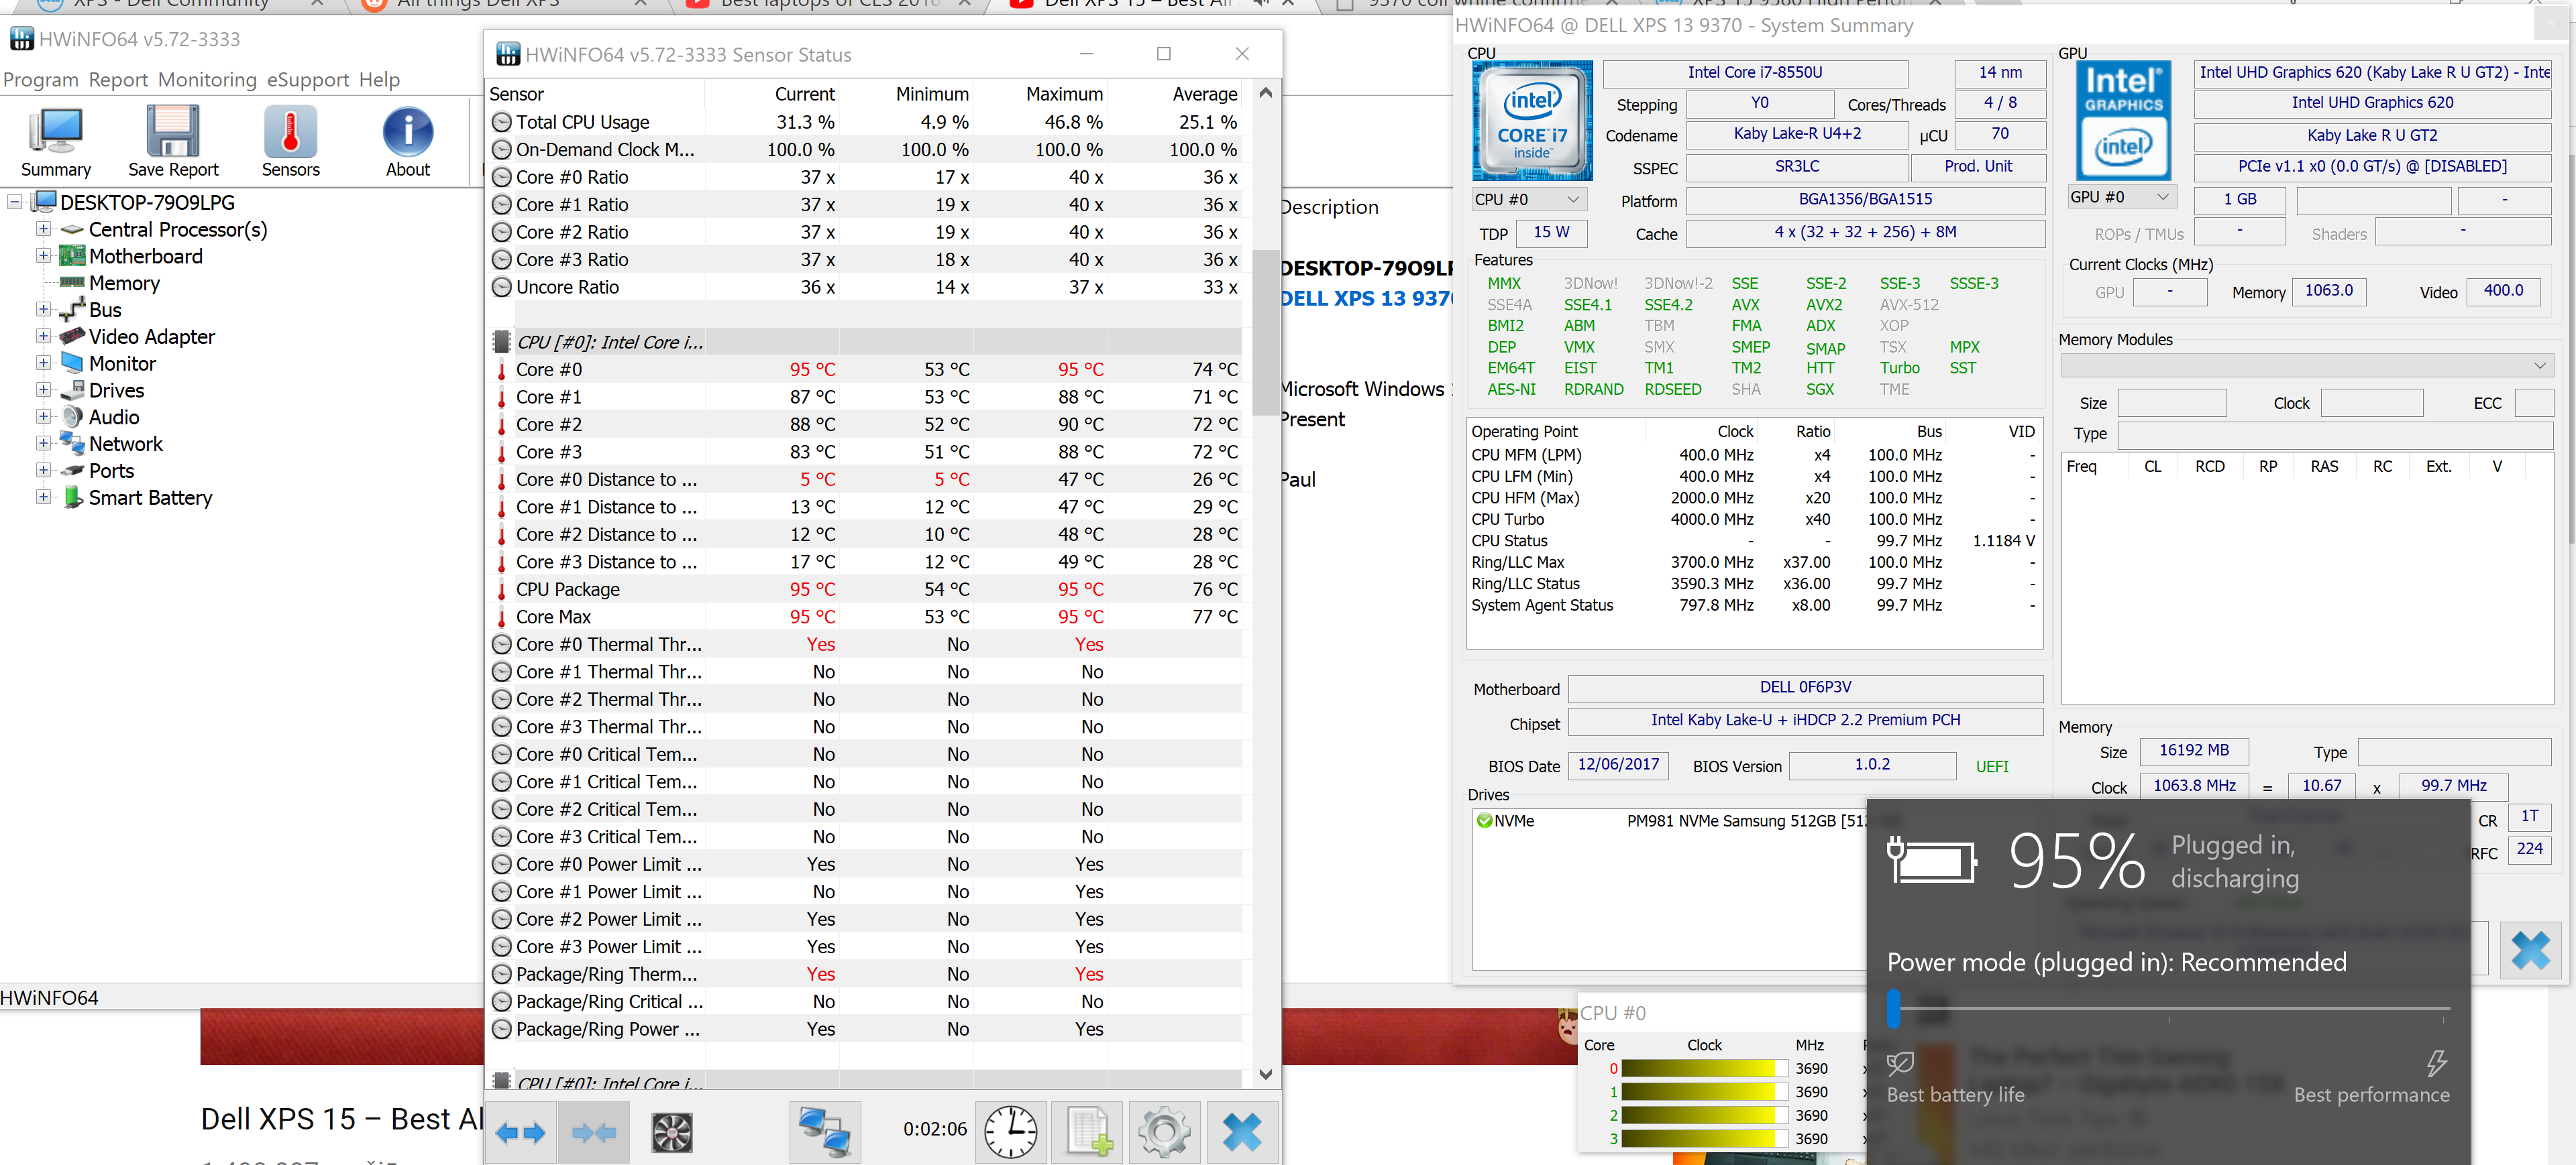The width and height of the screenshot is (2576, 1165).
Task: Open the Help menu
Action: [379, 79]
